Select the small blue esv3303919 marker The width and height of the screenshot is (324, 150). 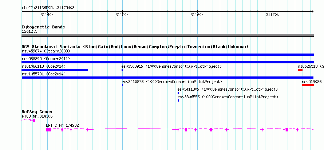pyautogui.click(x=122, y=70)
